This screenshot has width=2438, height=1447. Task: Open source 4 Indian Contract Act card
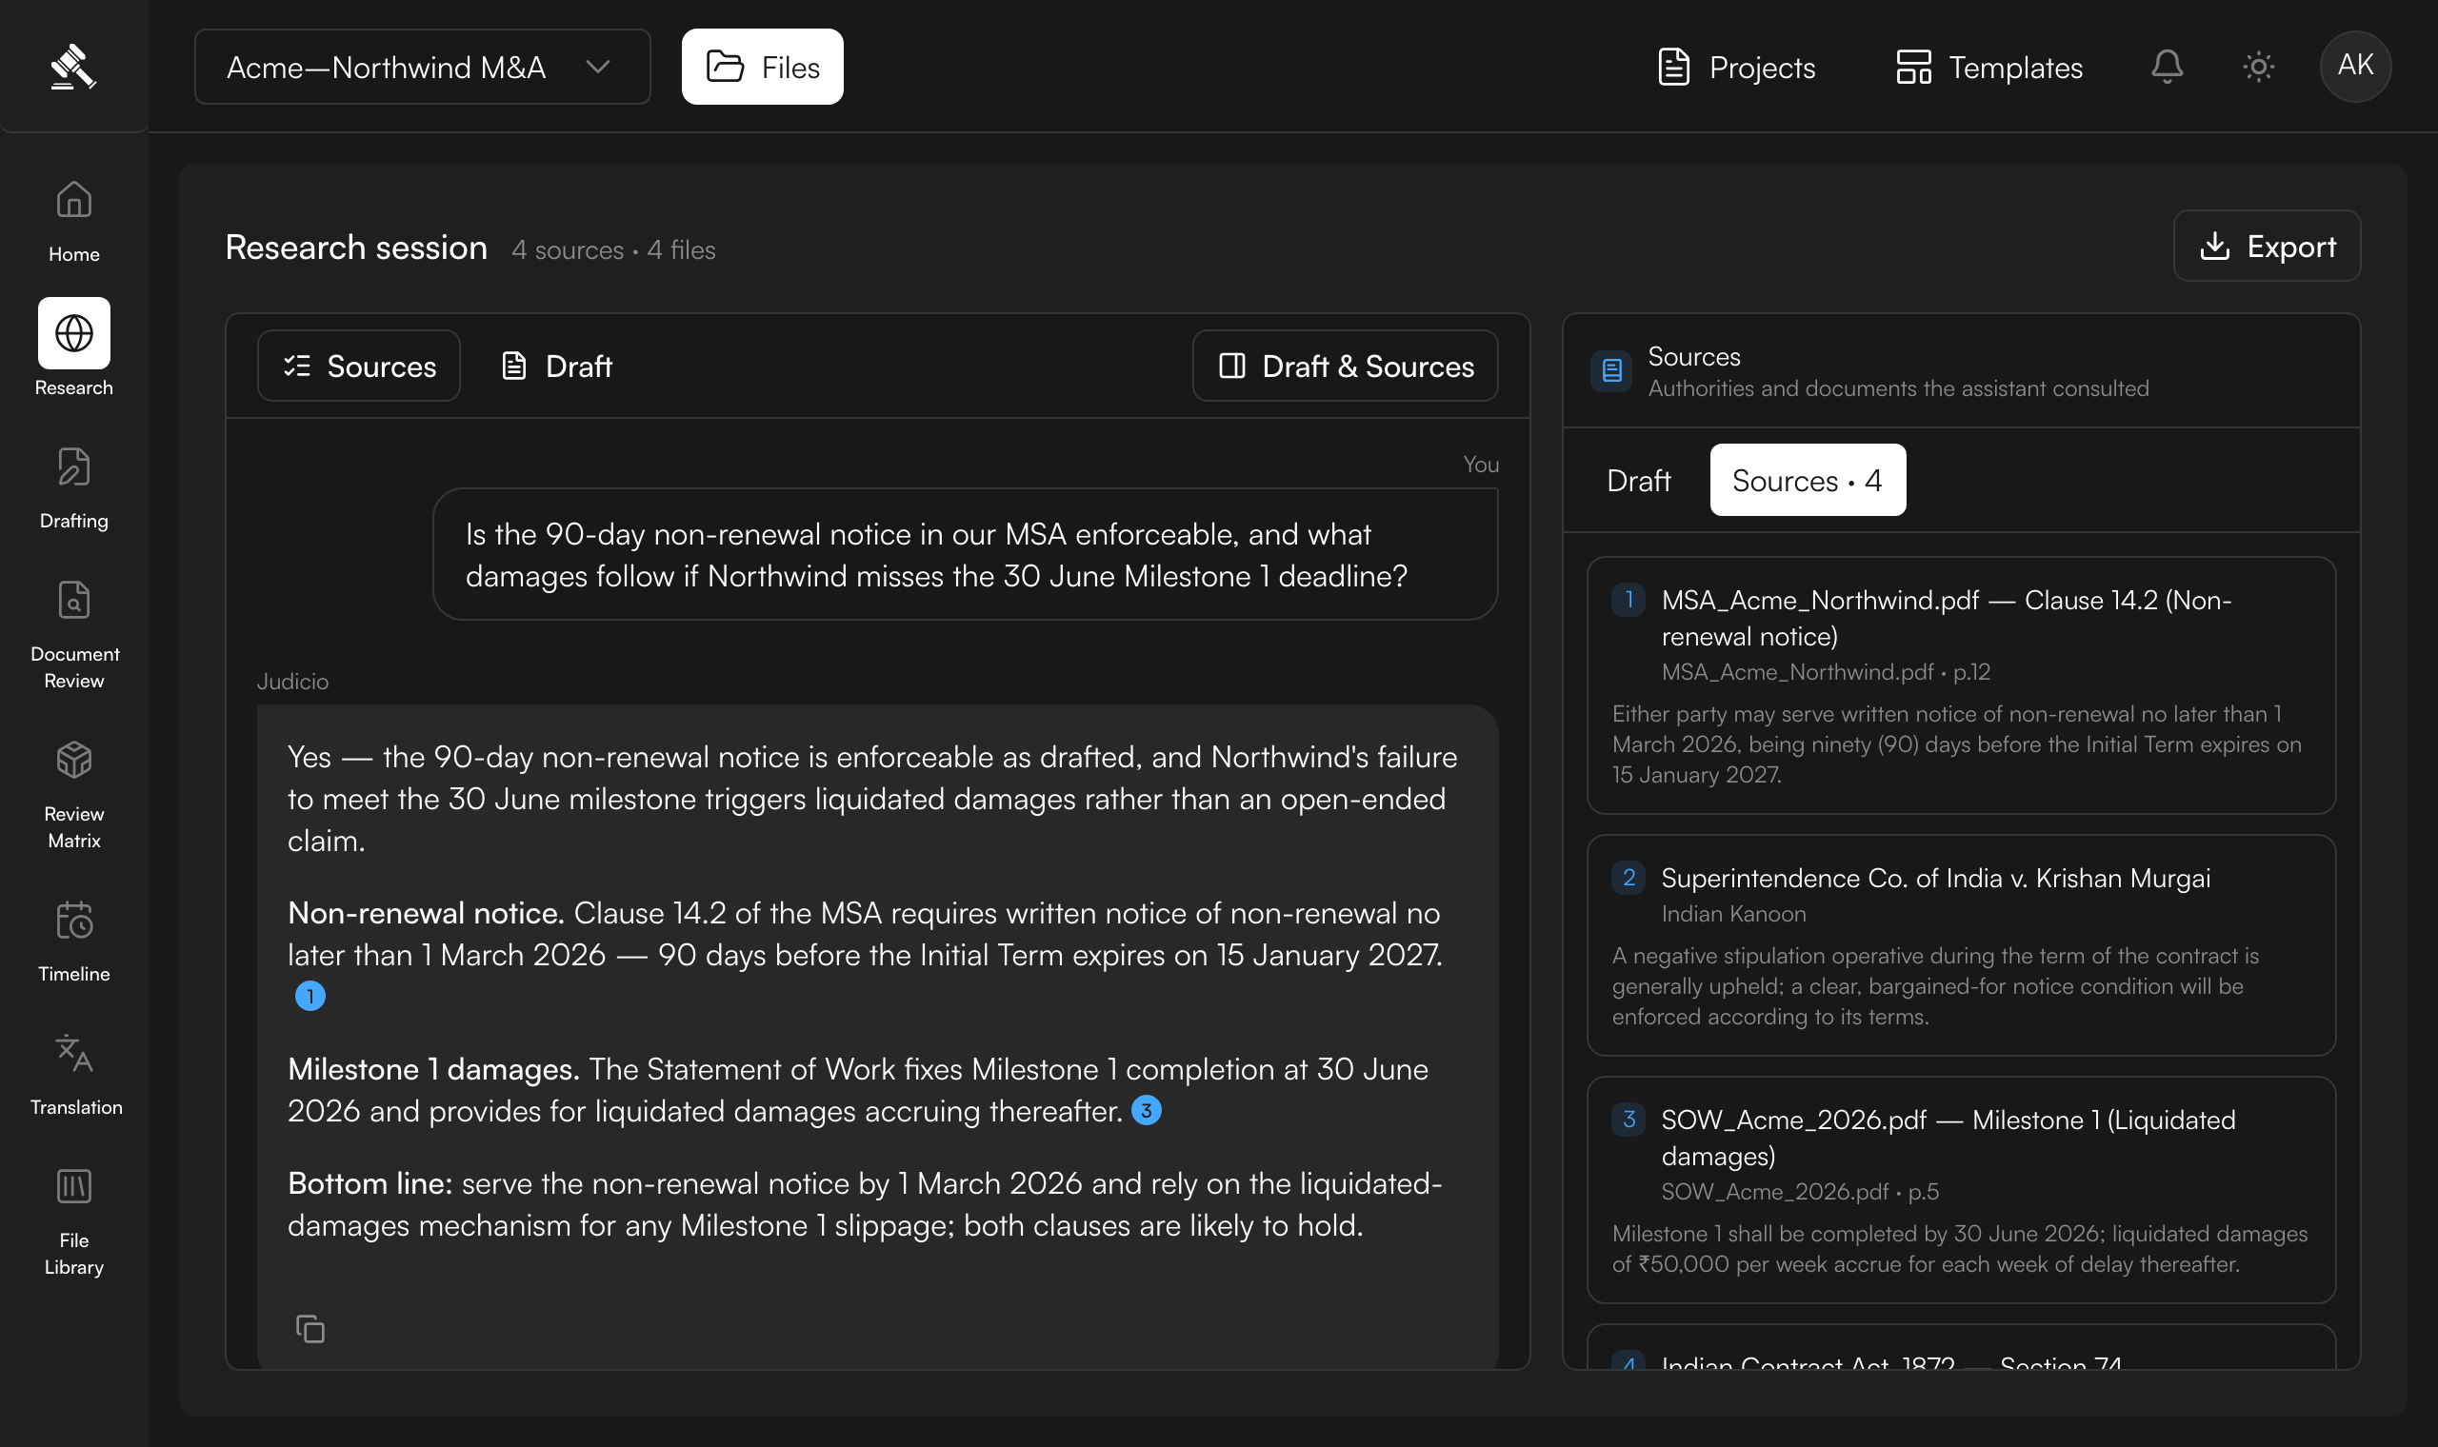click(x=1960, y=1347)
